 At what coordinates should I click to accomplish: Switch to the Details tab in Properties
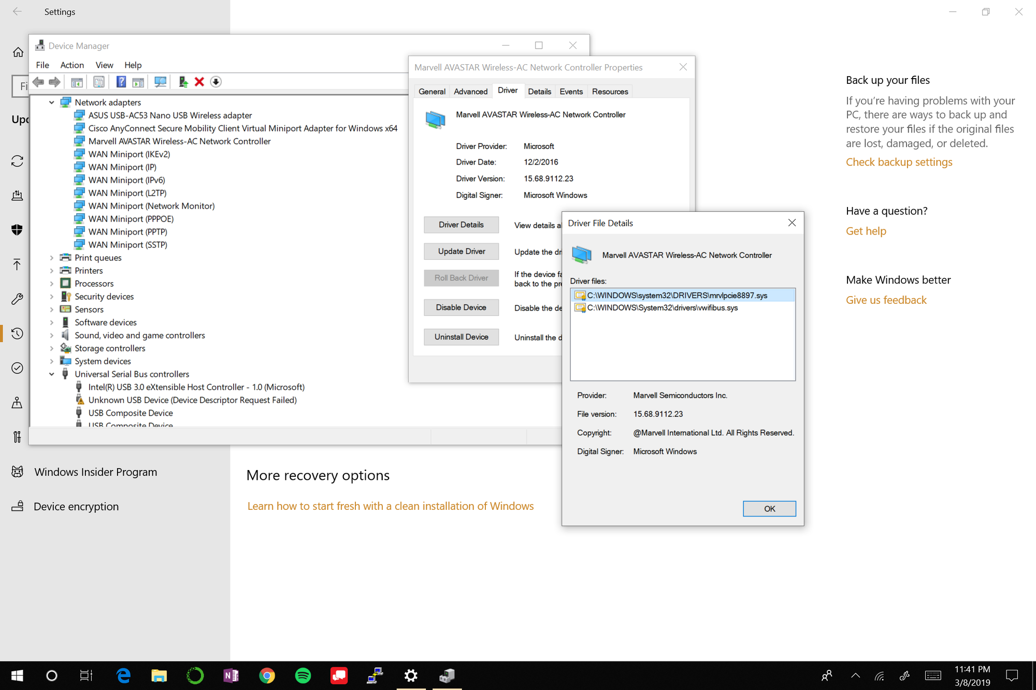tap(539, 92)
